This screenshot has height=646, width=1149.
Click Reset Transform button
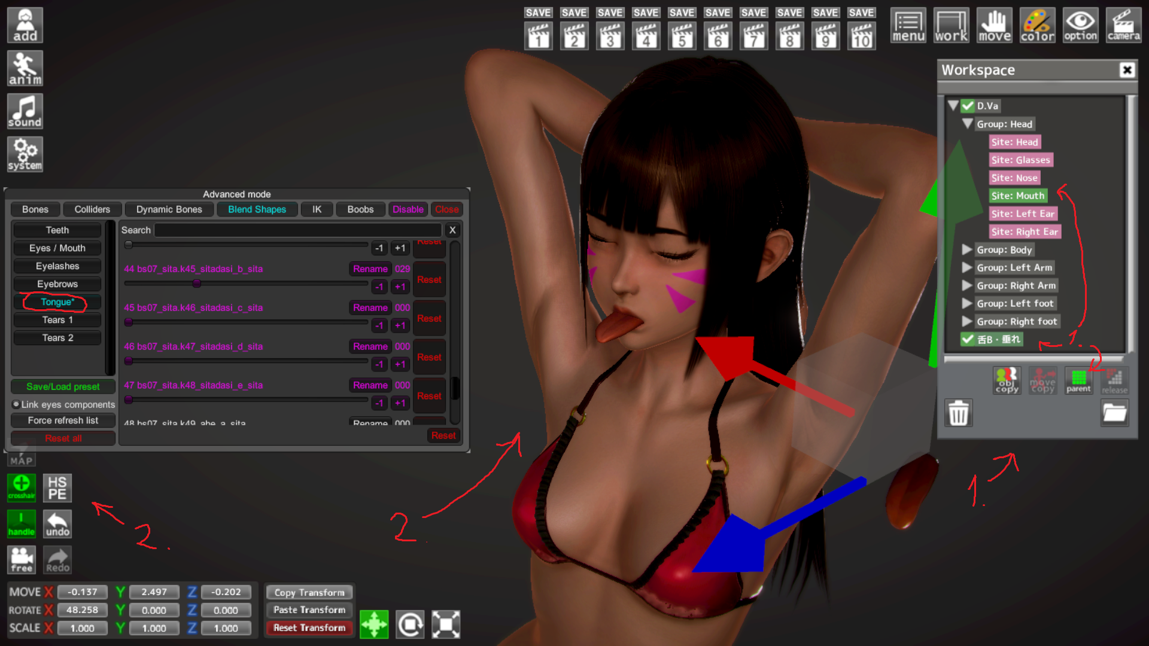(x=309, y=627)
